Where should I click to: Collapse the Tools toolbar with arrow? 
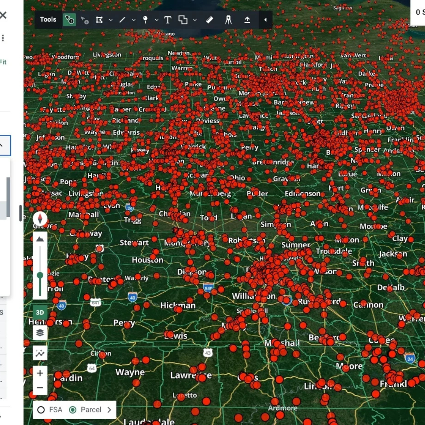click(x=265, y=20)
